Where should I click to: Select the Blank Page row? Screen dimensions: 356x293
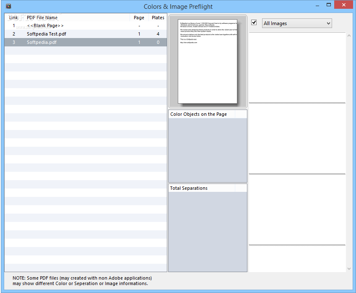coord(86,25)
